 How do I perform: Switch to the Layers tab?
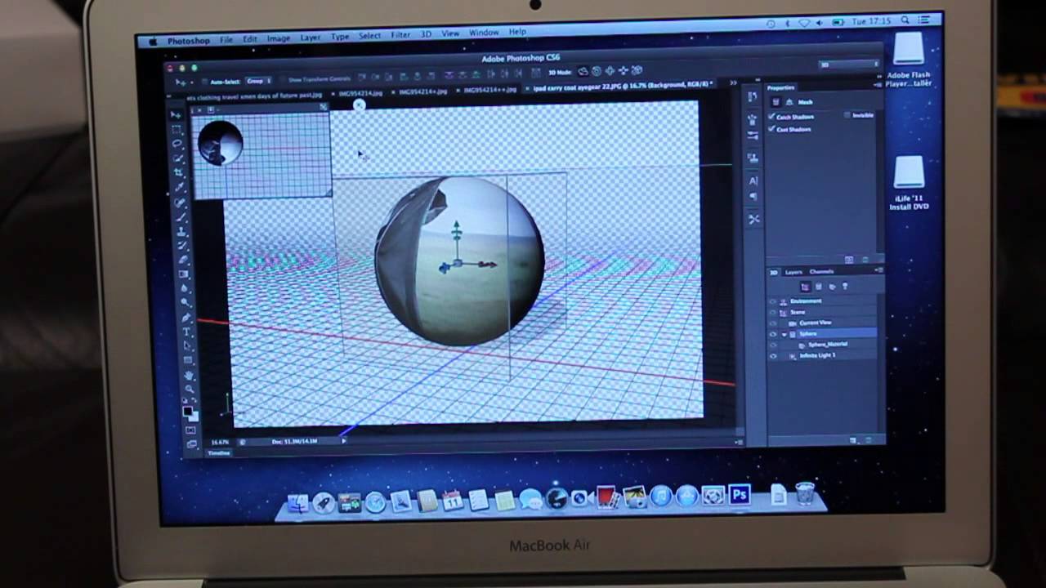click(x=793, y=272)
